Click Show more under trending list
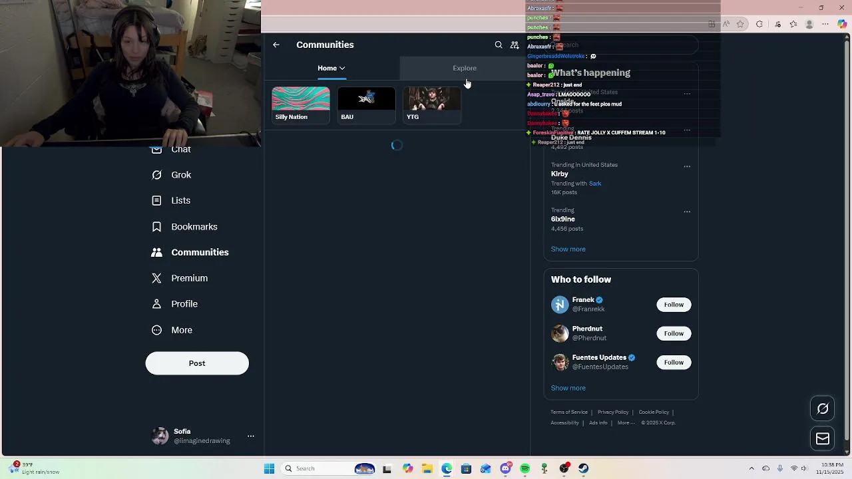The image size is (852, 479). point(568,249)
